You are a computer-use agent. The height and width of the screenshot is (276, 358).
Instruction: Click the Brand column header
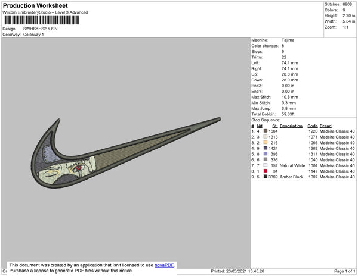(325, 126)
